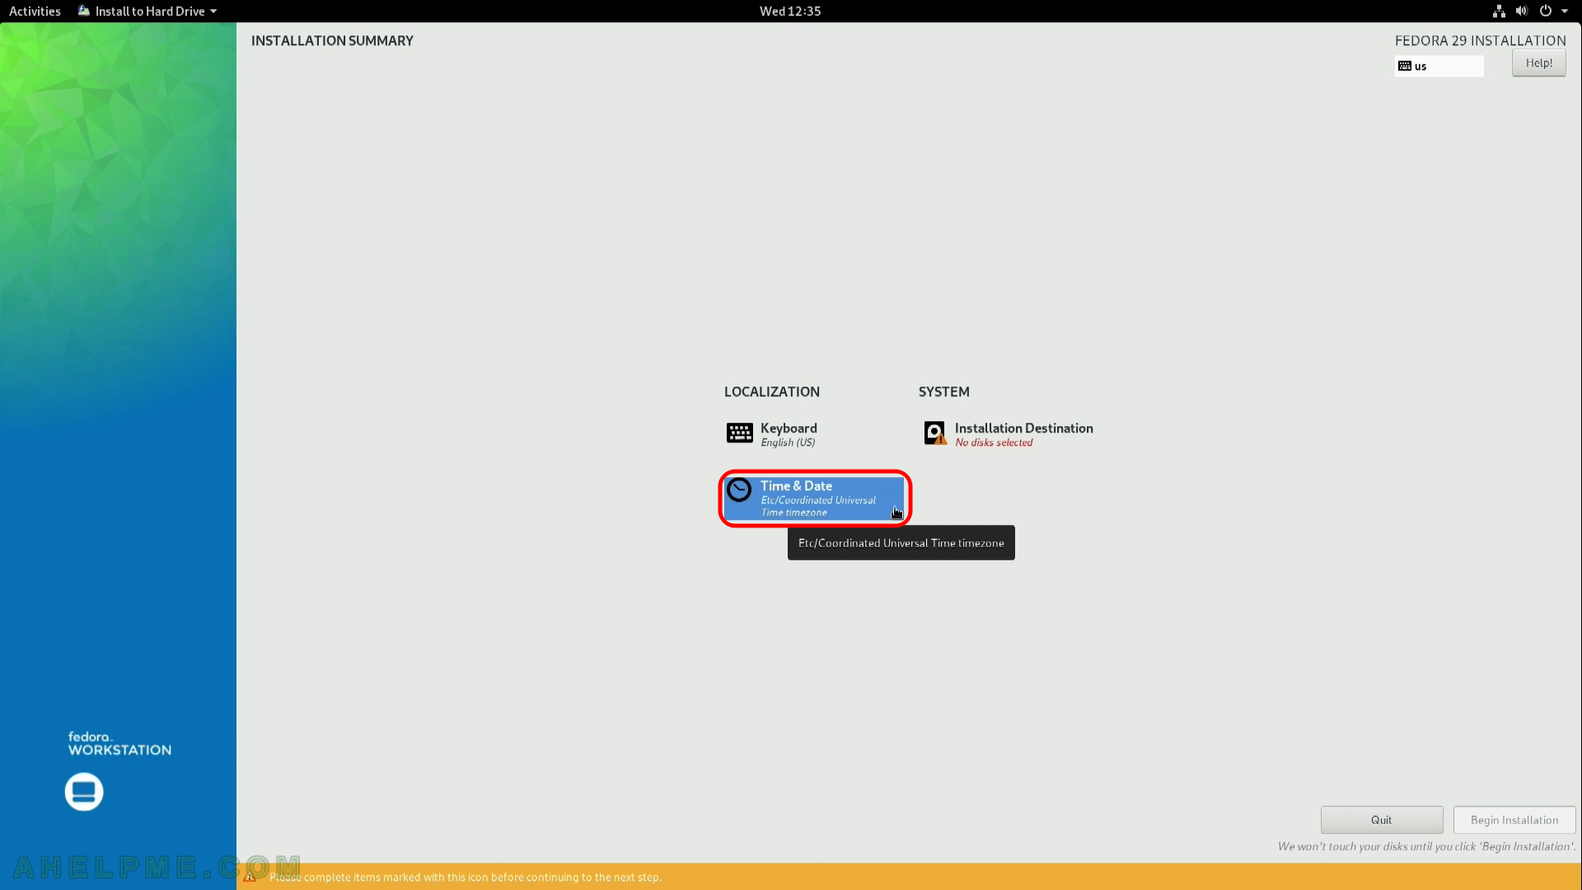Open the Install to Hard Drive app menu
Screen dimensions: 1582x890
(x=147, y=12)
